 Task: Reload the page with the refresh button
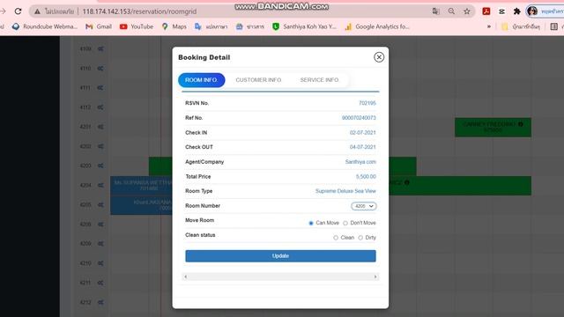point(18,11)
